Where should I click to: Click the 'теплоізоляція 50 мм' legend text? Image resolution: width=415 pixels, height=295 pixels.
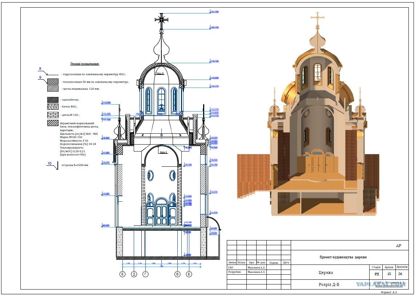(95, 82)
